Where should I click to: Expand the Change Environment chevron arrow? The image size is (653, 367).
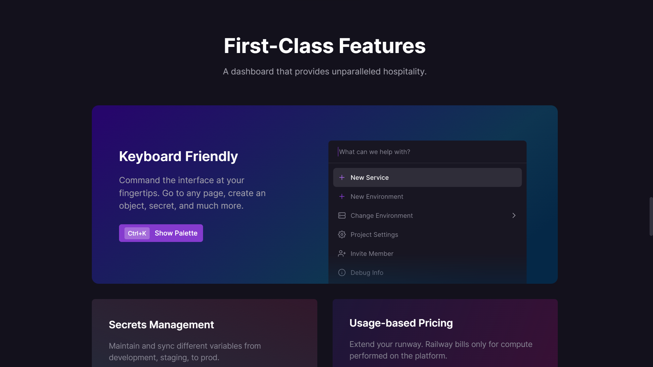click(514, 215)
